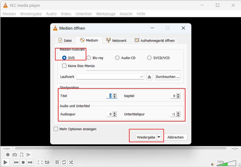241x167 pixels.
Task: Toggle fullscreen mode icon
Action: pos(40,162)
